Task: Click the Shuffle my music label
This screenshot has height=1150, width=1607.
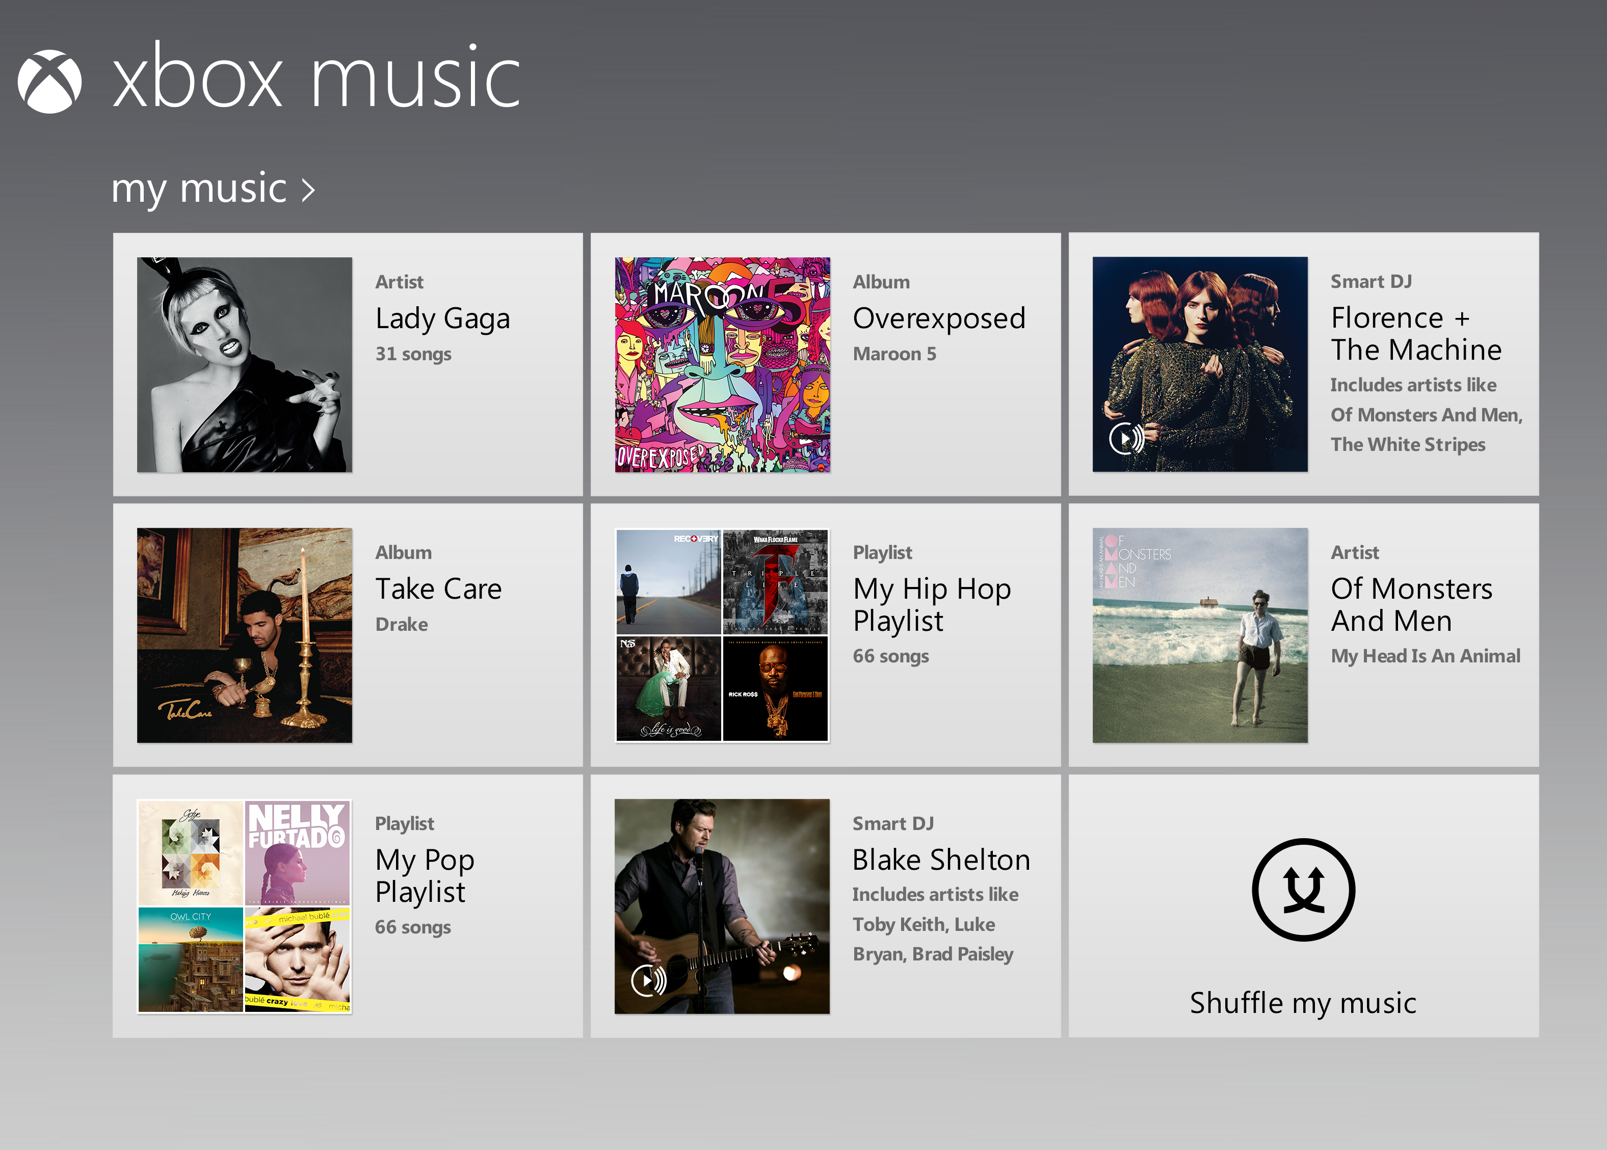Action: 1303,1003
